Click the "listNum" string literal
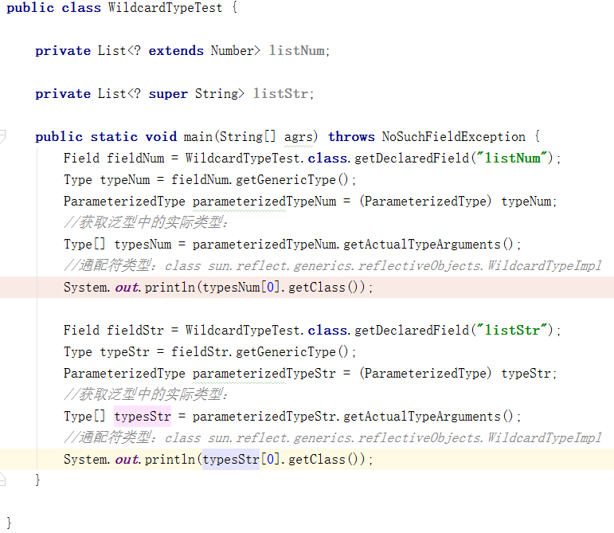The height and width of the screenshot is (533, 614). (512, 159)
